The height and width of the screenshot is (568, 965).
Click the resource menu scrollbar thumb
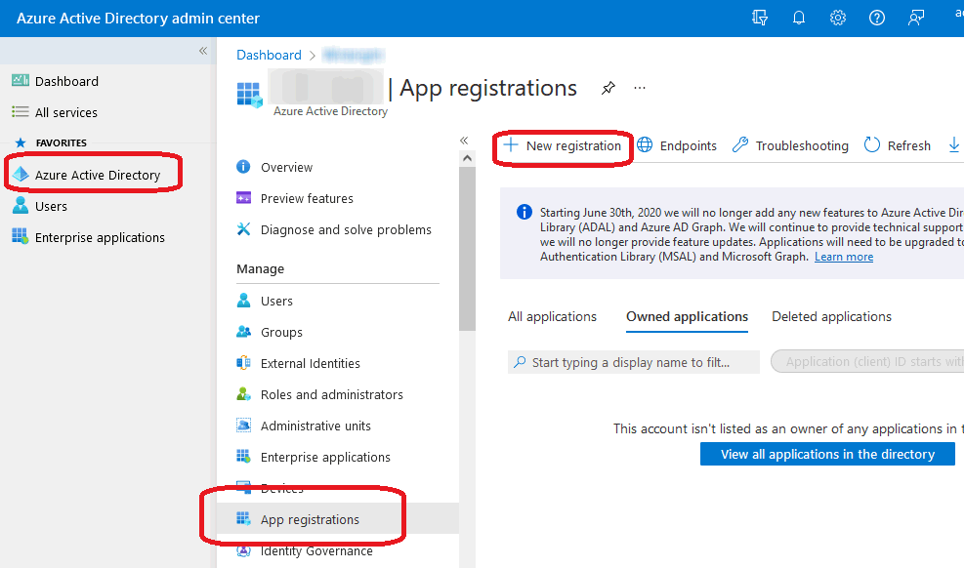(x=467, y=248)
